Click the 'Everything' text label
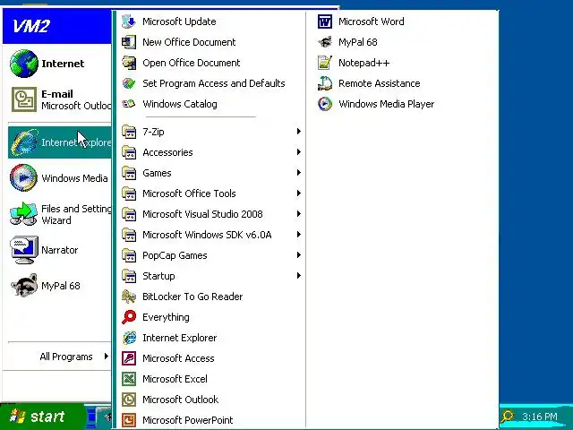This screenshot has width=573, height=430. click(166, 317)
